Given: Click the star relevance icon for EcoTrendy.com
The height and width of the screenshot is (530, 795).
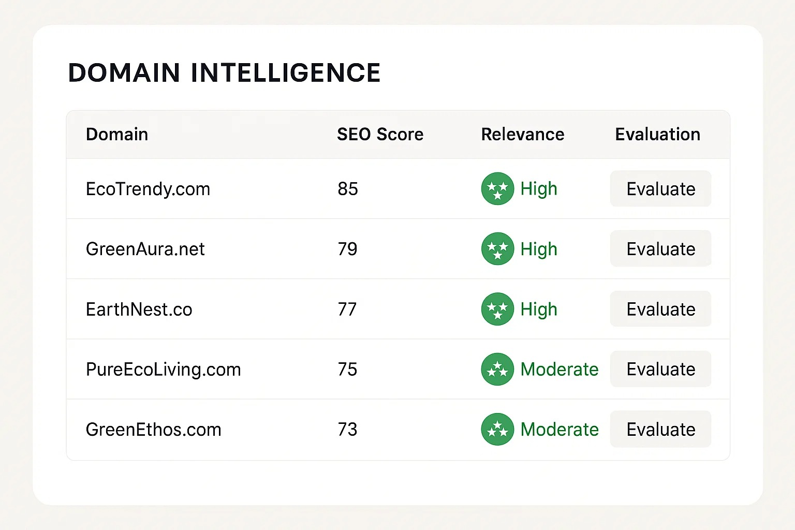Looking at the screenshot, I should (497, 189).
